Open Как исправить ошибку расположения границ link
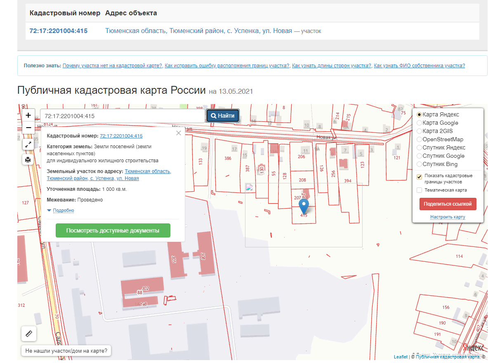488x363 pixels. pos(227,65)
